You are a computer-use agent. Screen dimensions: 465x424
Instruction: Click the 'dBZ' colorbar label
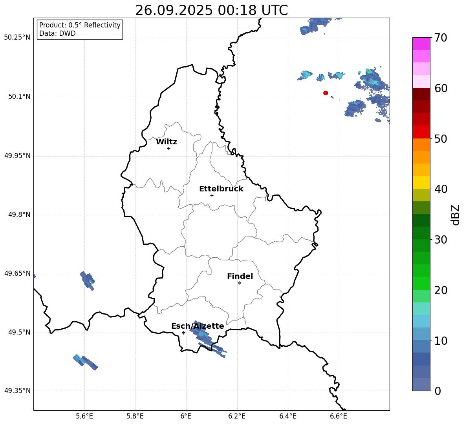[x=455, y=215]
